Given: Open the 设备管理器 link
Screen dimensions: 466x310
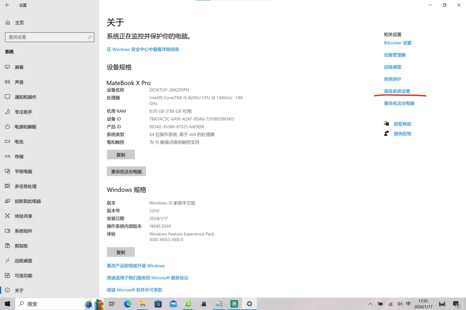Looking at the screenshot, I should pos(395,55).
